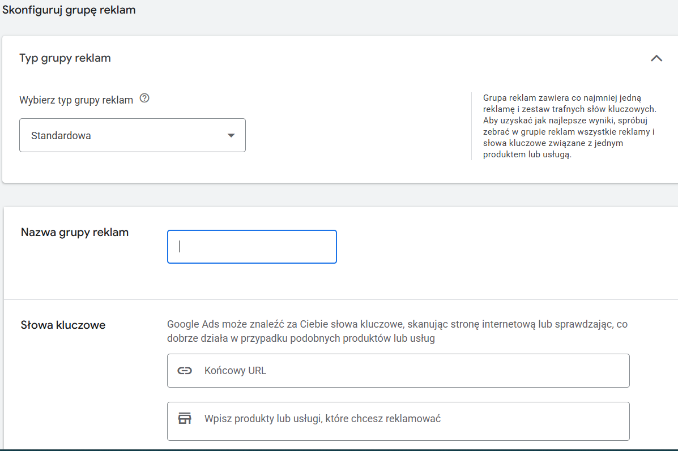
Task: Click the "Końcowy URL" input field
Action: click(x=396, y=370)
